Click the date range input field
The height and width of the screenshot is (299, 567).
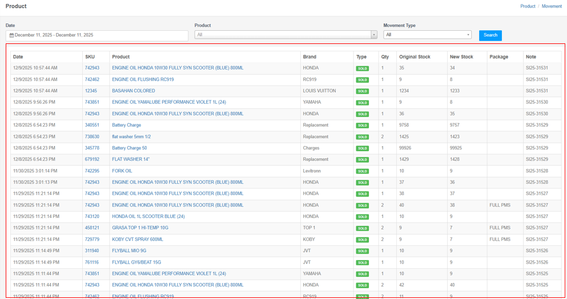[97, 35]
